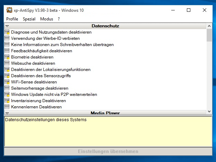Toggle Windows Update nicht via P2P checkbox
Image resolution: width=216 pixels, height=162 pixels.
click(x=7, y=94)
